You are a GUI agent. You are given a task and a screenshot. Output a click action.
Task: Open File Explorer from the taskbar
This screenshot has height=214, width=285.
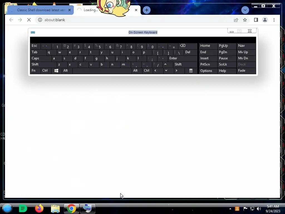(x=55, y=208)
